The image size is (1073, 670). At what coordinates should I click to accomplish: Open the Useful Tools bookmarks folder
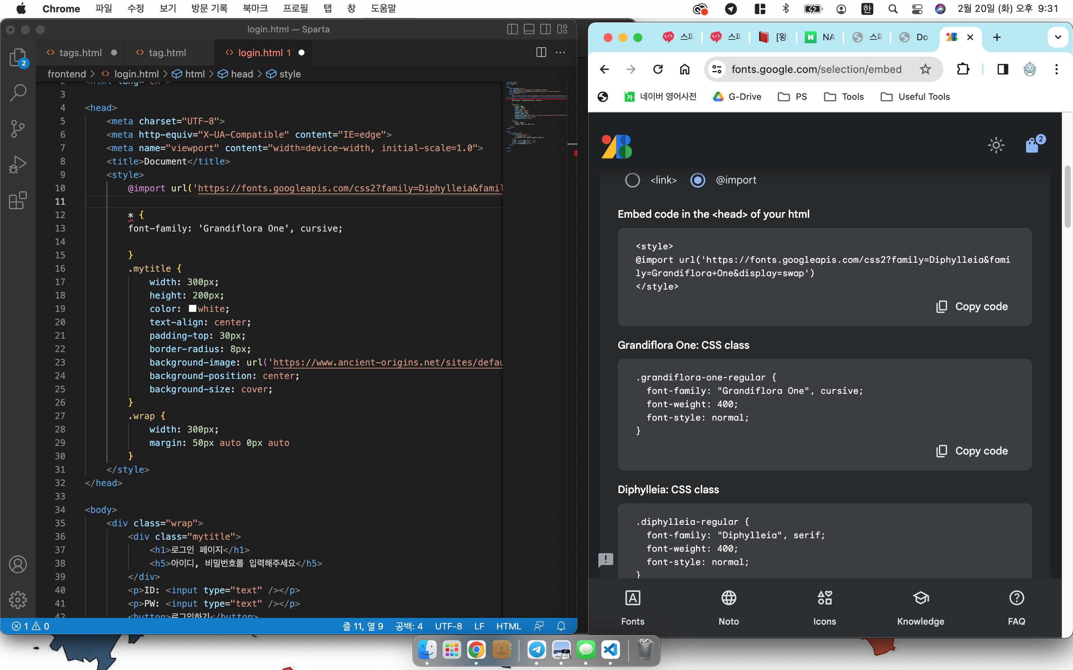915,97
